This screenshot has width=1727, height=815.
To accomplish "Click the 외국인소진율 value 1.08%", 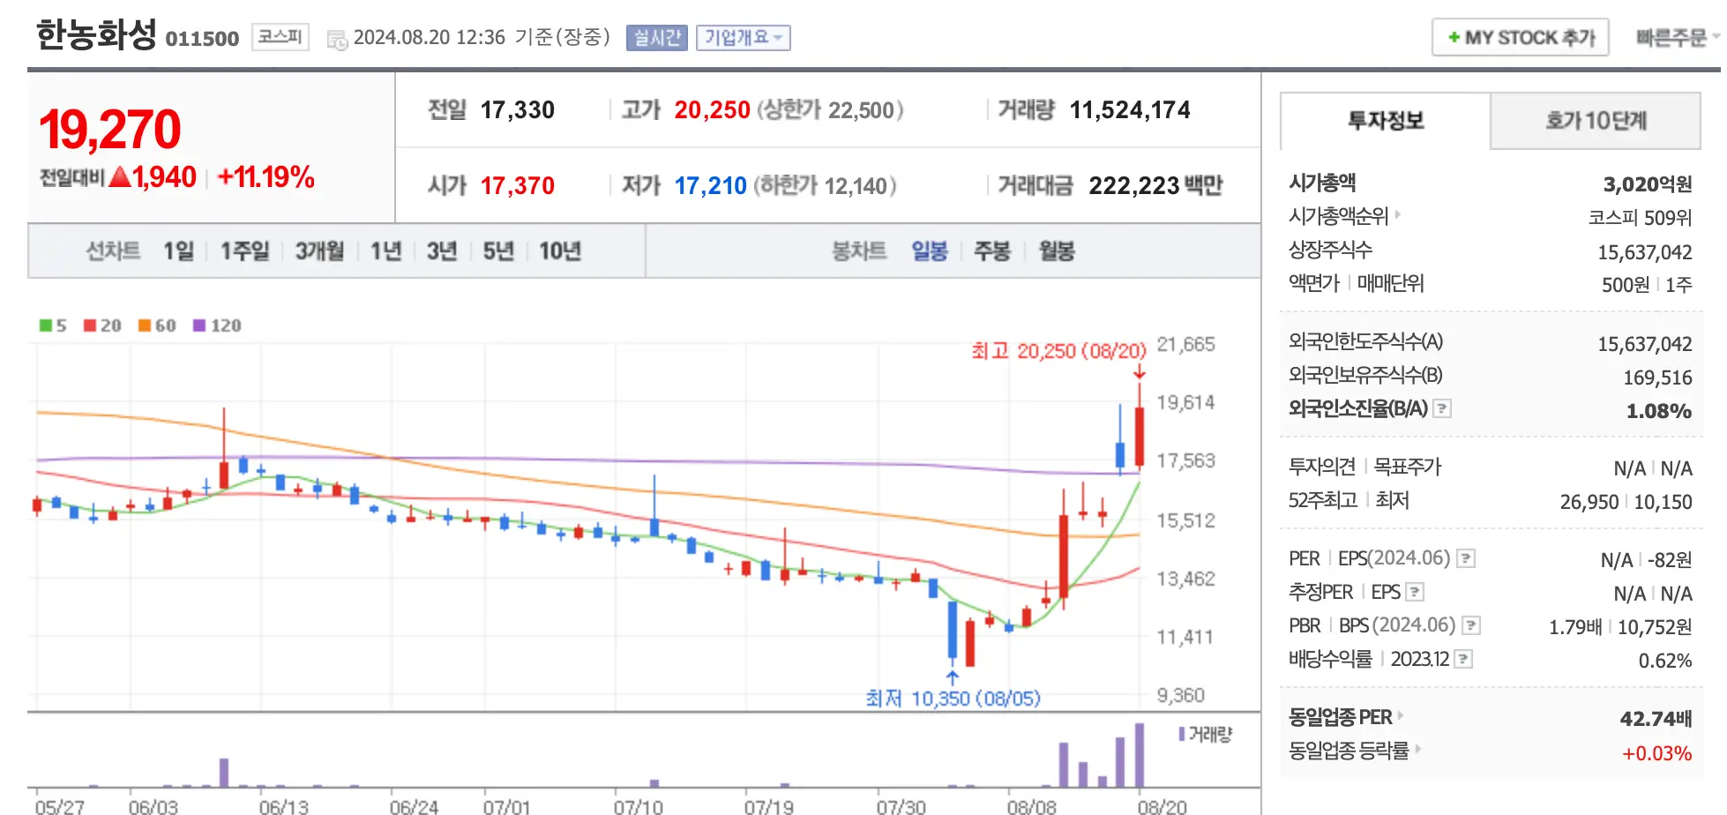I will [x=1658, y=411].
